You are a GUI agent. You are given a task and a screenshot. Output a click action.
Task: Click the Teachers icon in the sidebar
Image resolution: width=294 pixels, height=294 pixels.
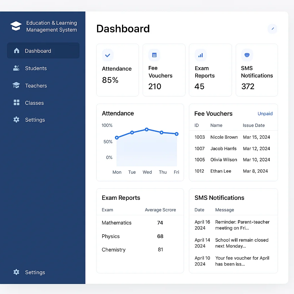coord(16,85)
